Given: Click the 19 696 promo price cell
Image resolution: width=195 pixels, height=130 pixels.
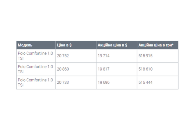Looking at the screenshot, I should [117, 83].
